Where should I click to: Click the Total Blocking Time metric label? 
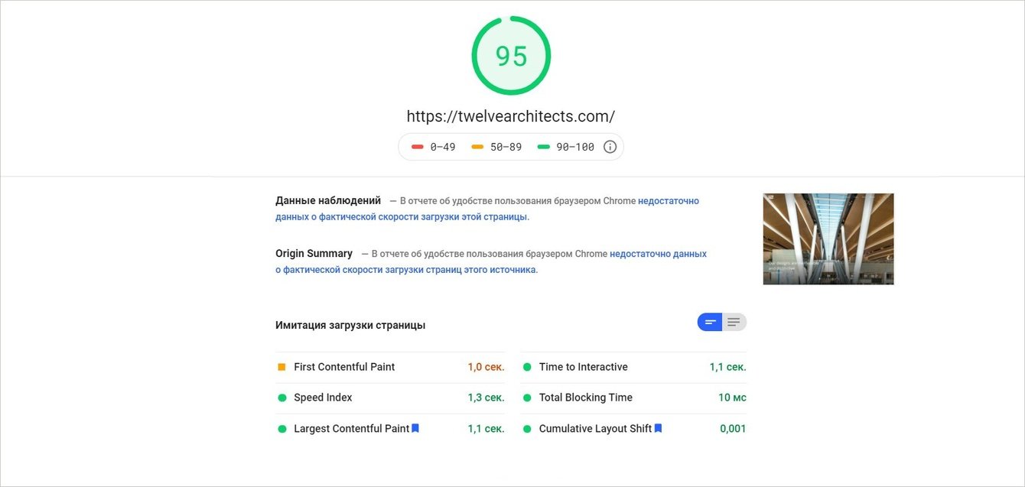point(585,398)
